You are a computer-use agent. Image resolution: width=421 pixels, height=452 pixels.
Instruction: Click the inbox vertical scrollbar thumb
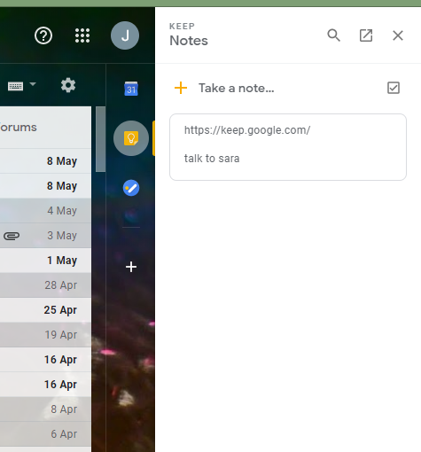point(100,139)
